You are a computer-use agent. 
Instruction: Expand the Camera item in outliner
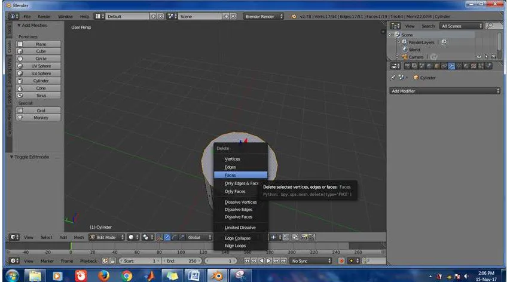(397, 57)
